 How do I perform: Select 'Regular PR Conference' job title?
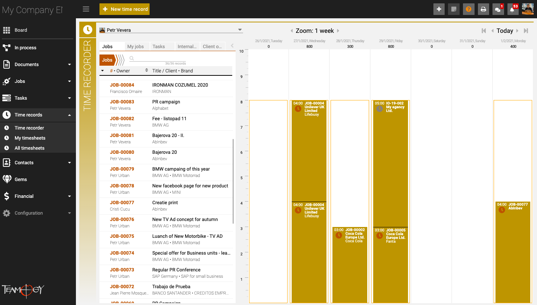coord(176,270)
